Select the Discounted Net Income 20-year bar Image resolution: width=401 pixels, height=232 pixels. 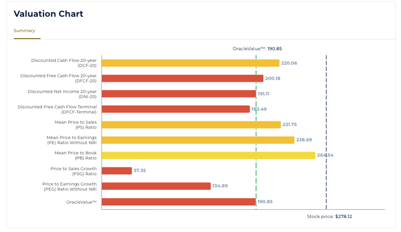pyautogui.click(x=178, y=94)
